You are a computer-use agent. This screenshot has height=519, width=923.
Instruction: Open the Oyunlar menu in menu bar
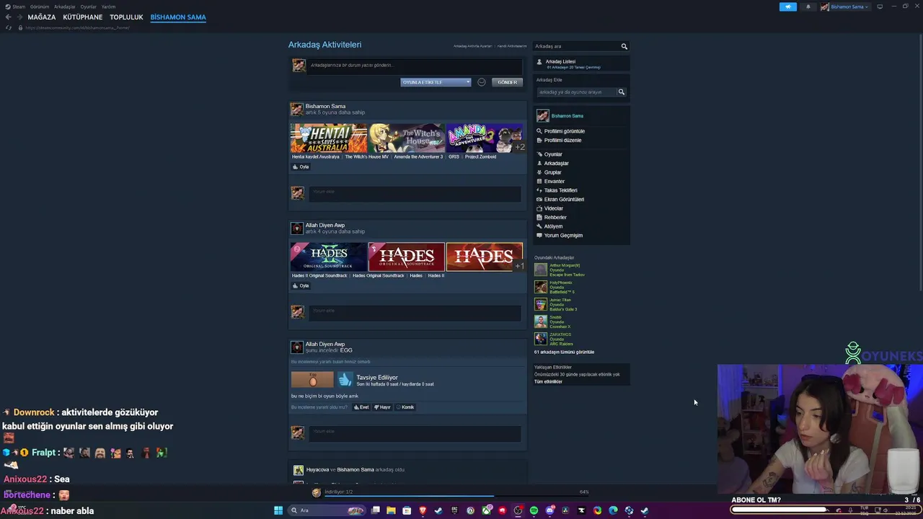89,6
